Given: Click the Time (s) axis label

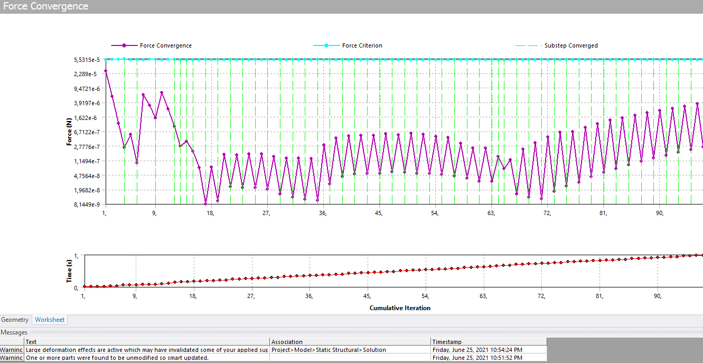Looking at the screenshot, I should coord(69,271).
